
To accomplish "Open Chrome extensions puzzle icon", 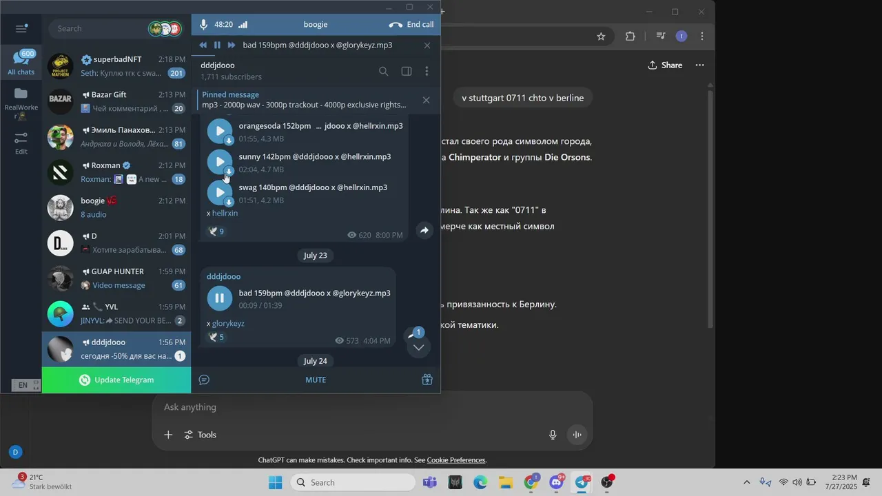I will click(630, 37).
